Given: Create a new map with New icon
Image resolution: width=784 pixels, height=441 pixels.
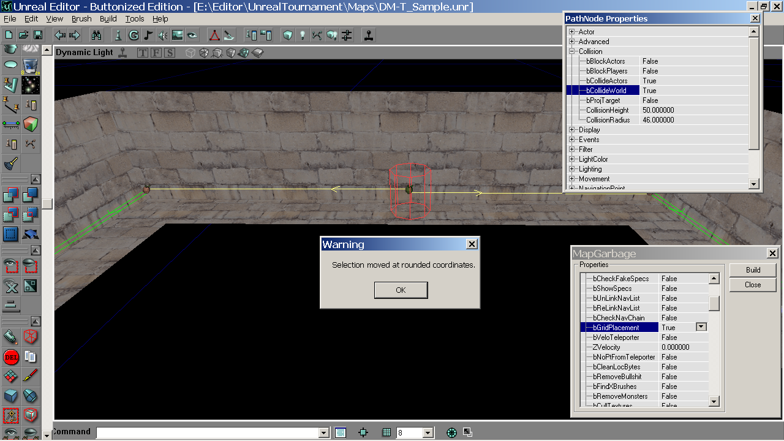Looking at the screenshot, I should (9, 35).
